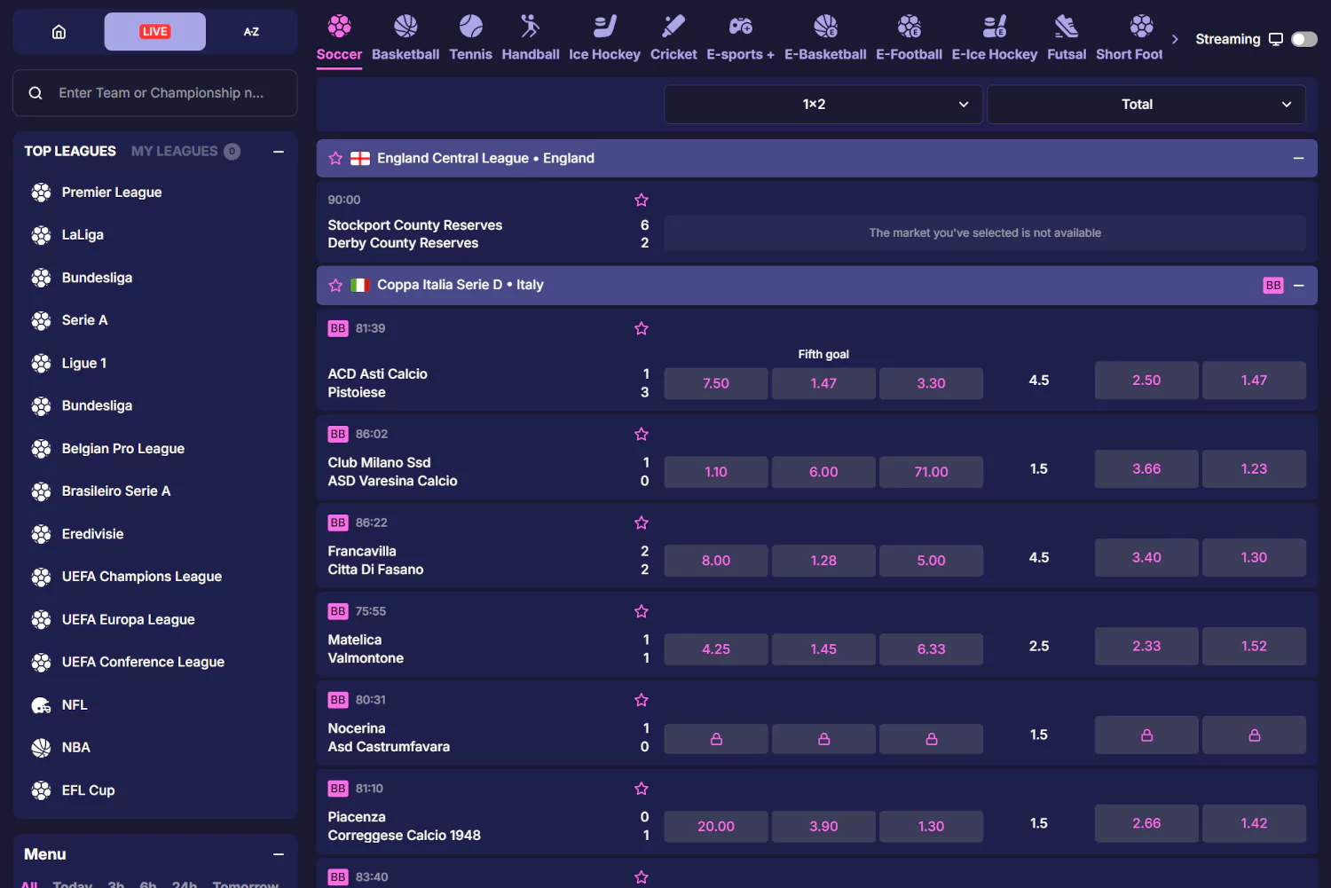Open the home page icon
Image resolution: width=1331 pixels, height=888 pixels.
point(59,32)
